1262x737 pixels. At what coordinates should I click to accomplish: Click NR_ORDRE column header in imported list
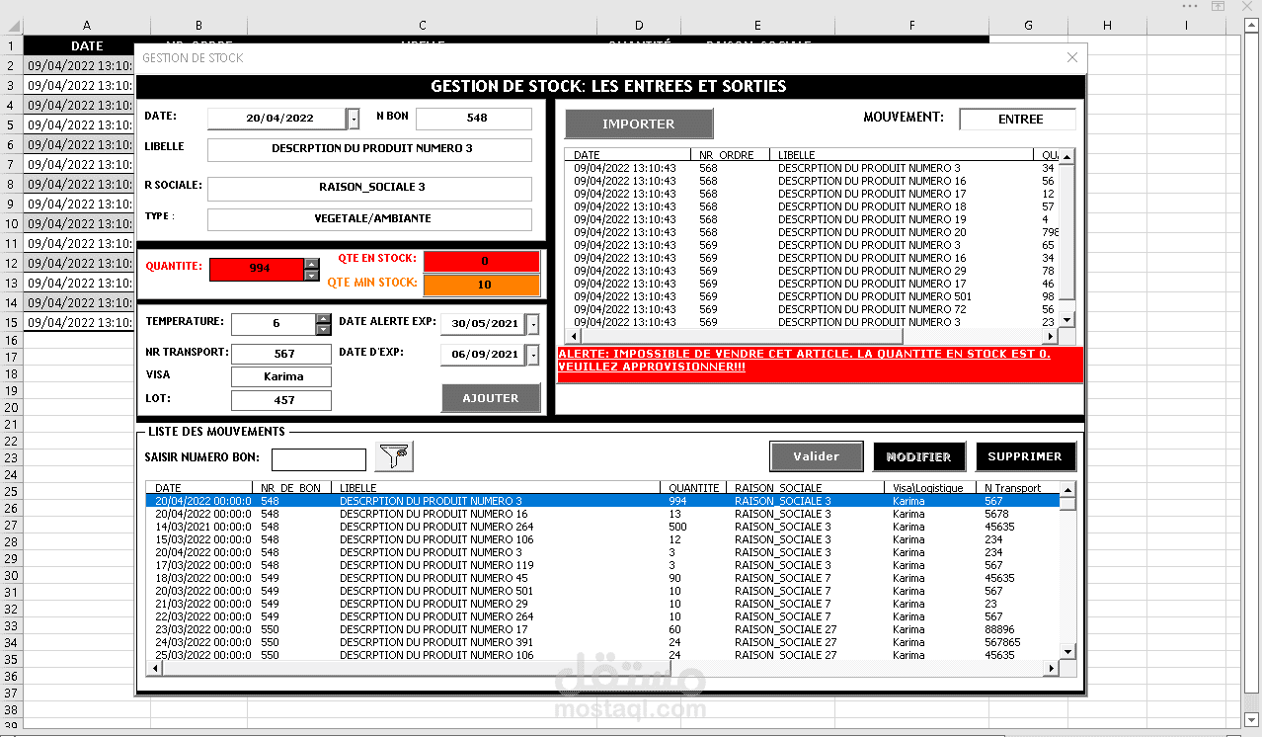click(731, 155)
